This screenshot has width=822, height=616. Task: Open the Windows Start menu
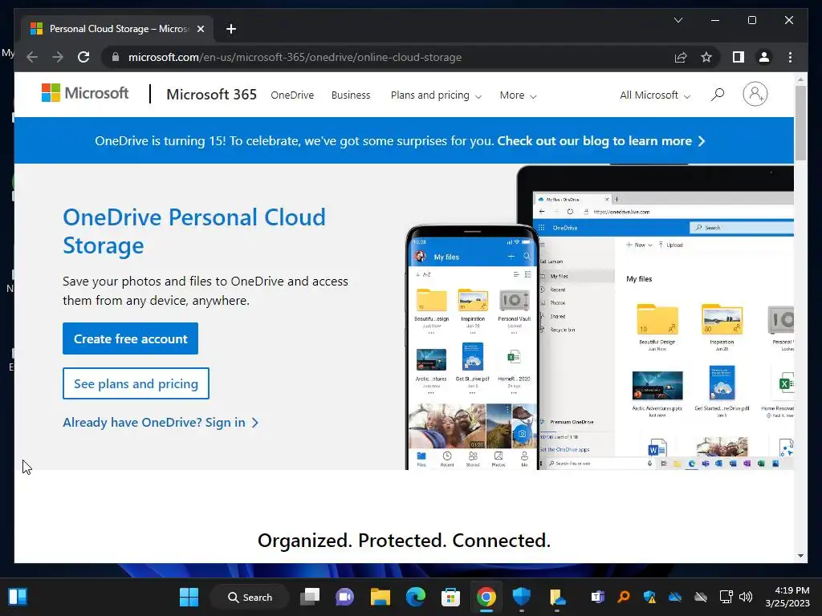189,597
